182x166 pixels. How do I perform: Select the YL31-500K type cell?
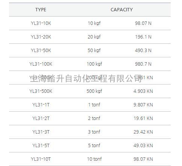[41, 91]
